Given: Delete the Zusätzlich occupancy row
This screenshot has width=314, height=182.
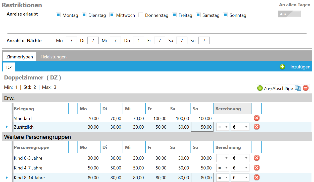Looking at the screenshot, I should pos(256,127).
